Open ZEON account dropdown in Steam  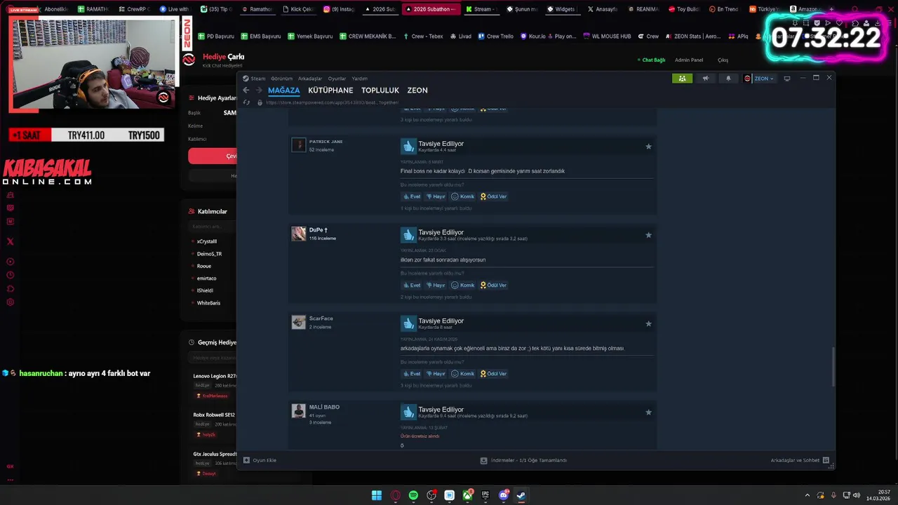click(x=759, y=79)
